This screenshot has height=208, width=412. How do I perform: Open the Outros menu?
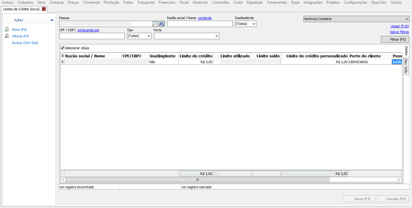[396, 2]
